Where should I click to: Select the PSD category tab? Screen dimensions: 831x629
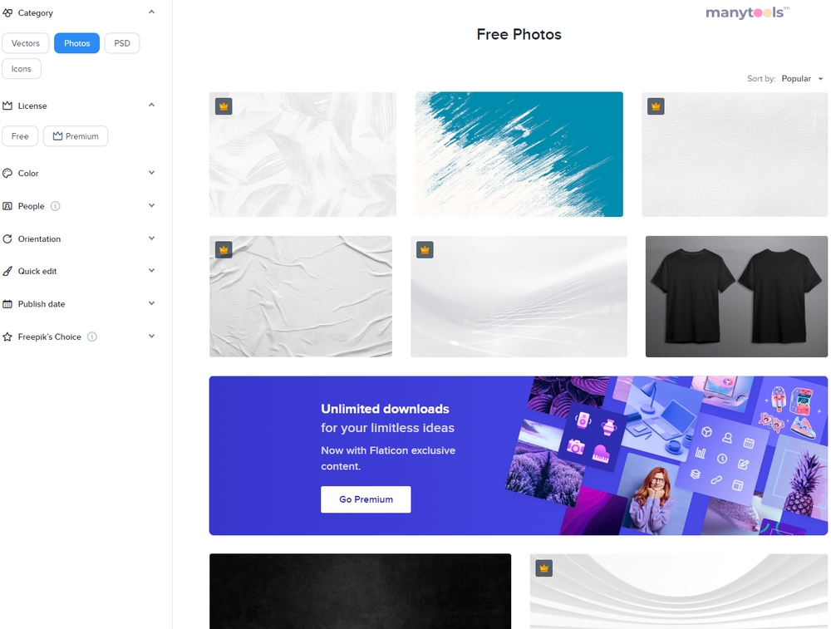[122, 43]
